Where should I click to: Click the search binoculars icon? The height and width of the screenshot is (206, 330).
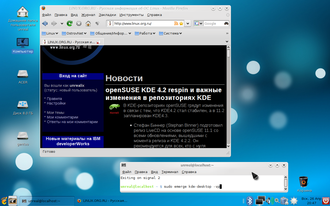(226, 23)
